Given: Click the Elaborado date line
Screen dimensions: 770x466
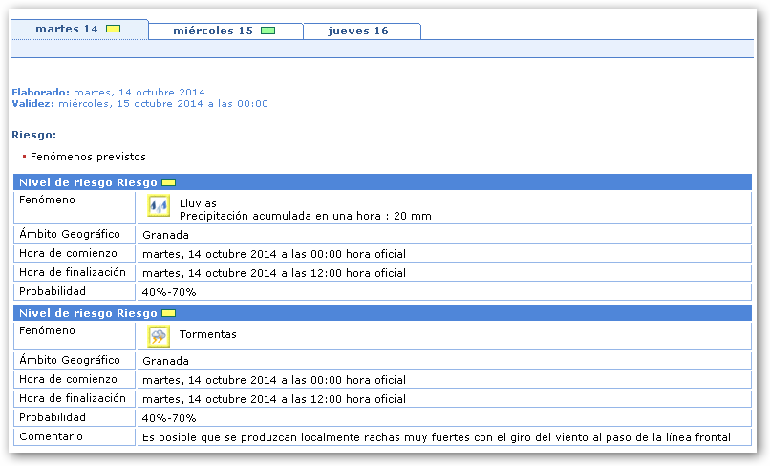Looking at the screenshot, I should [108, 93].
